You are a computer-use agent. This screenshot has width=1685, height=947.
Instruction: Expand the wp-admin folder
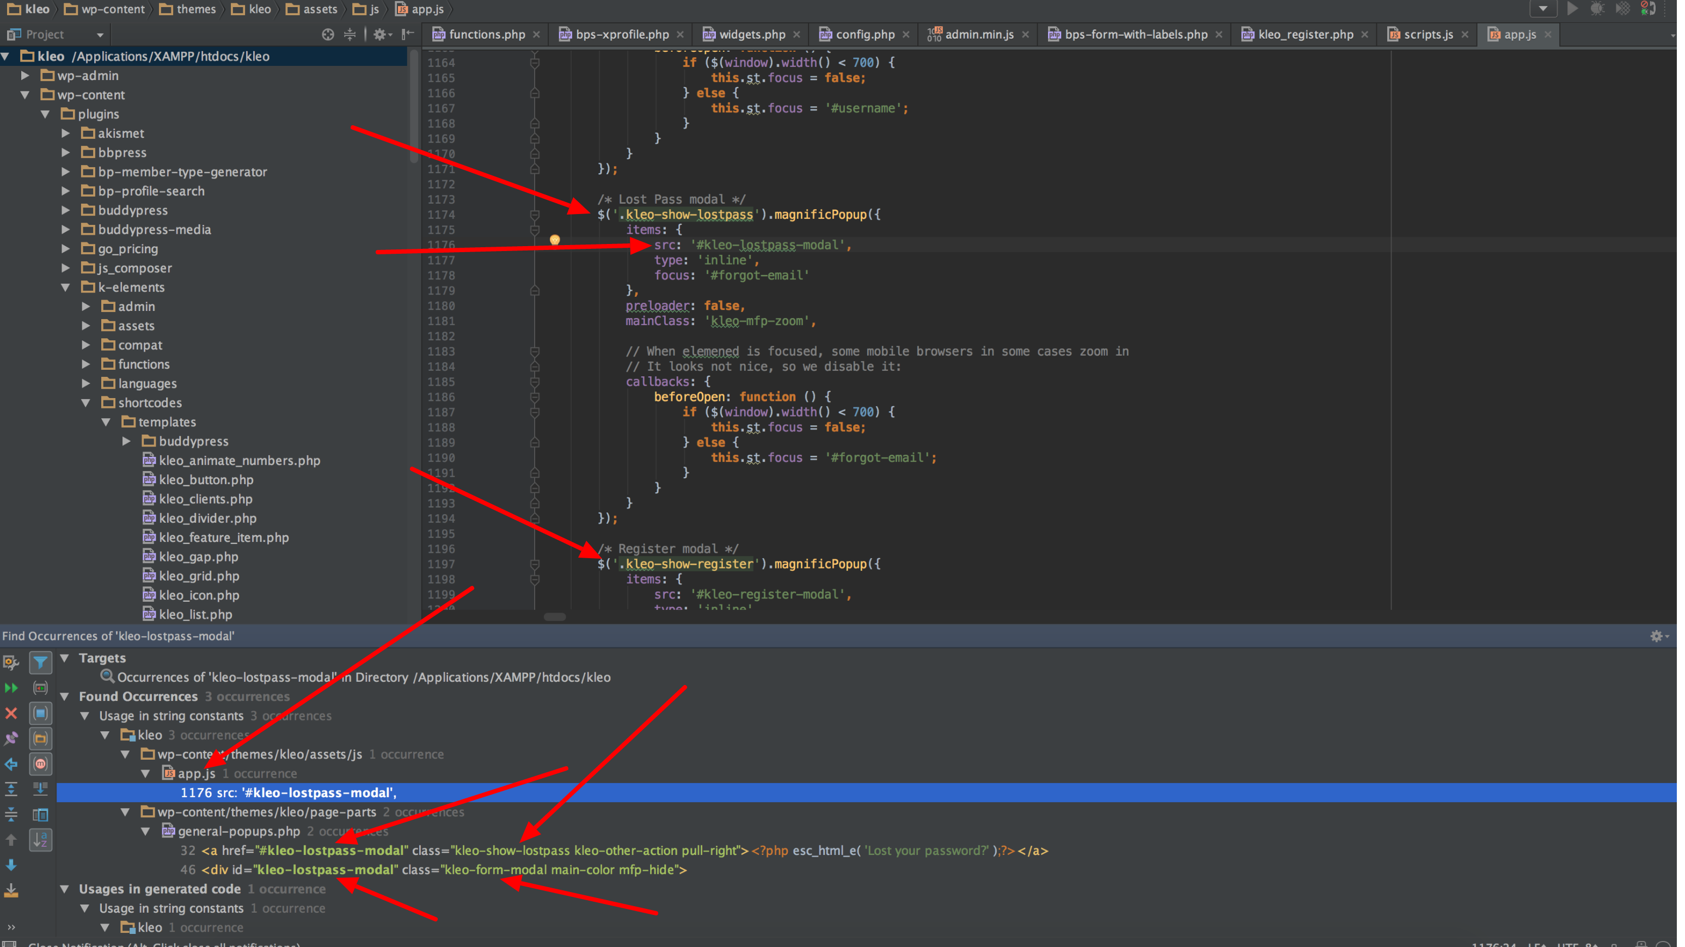tap(26, 76)
